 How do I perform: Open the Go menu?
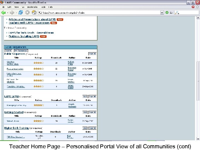pos(23,7)
